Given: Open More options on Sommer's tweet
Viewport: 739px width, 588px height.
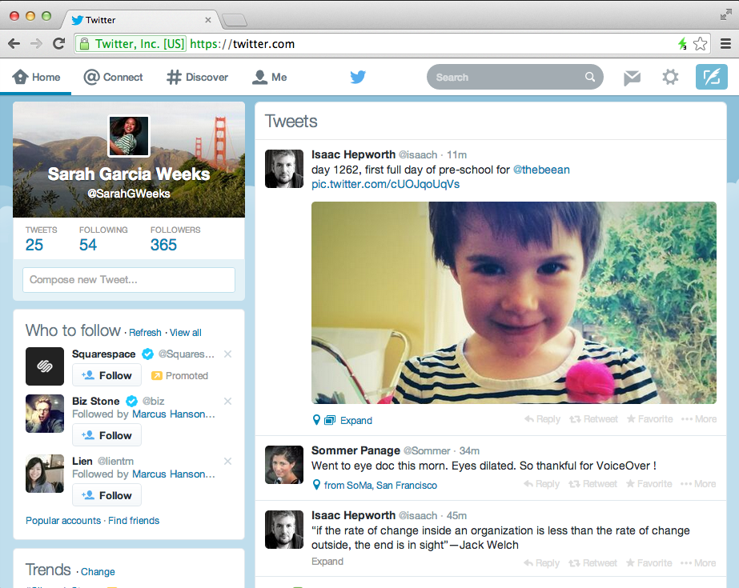Looking at the screenshot, I should tap(697, 484).
